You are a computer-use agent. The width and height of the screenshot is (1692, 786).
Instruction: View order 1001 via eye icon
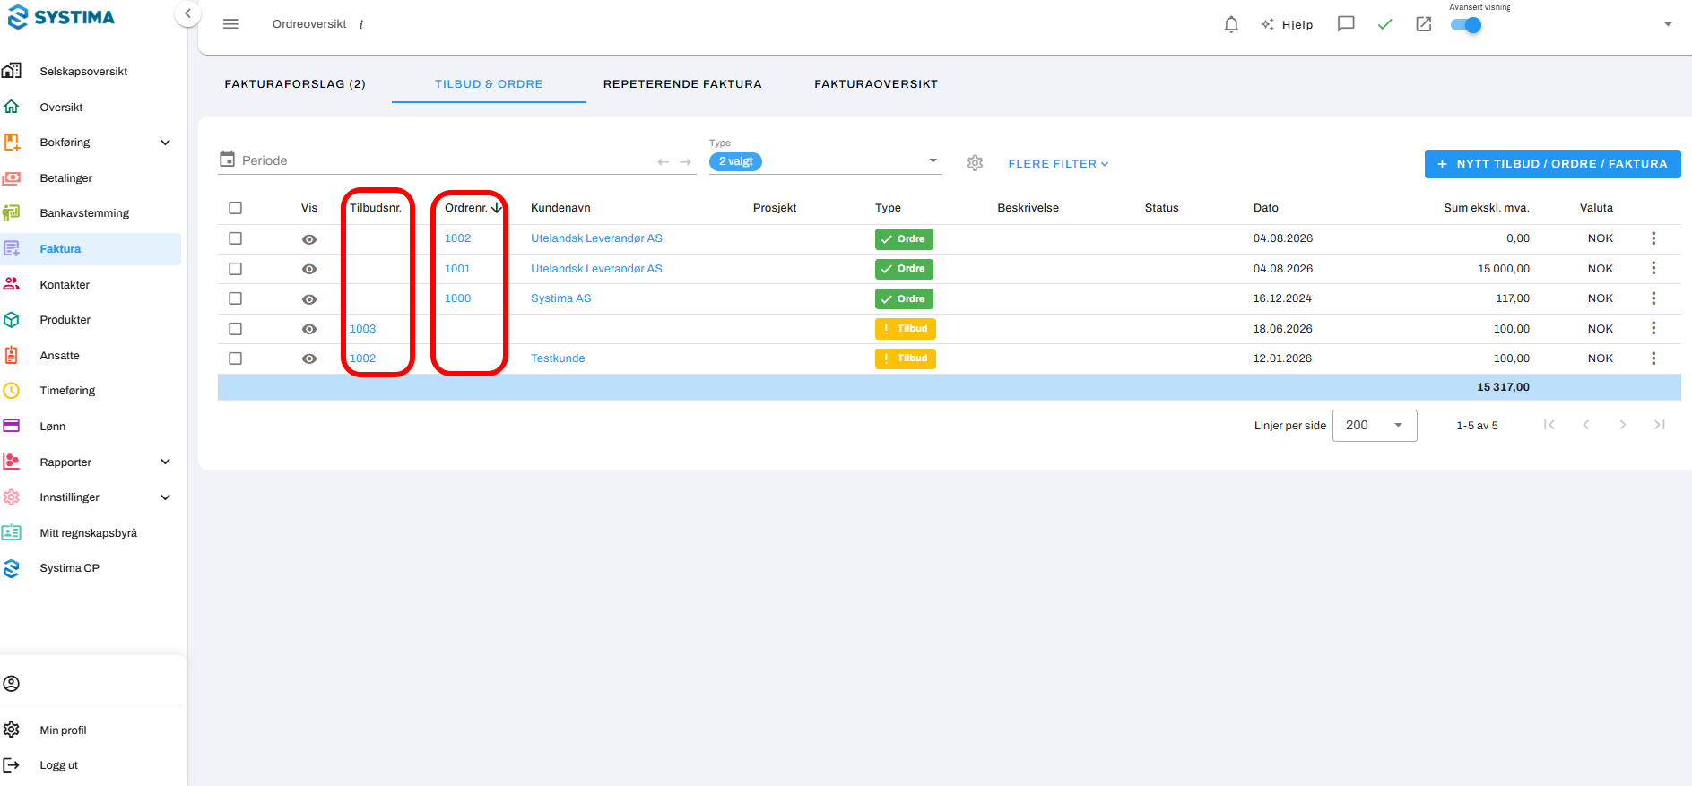coord(309,269)
